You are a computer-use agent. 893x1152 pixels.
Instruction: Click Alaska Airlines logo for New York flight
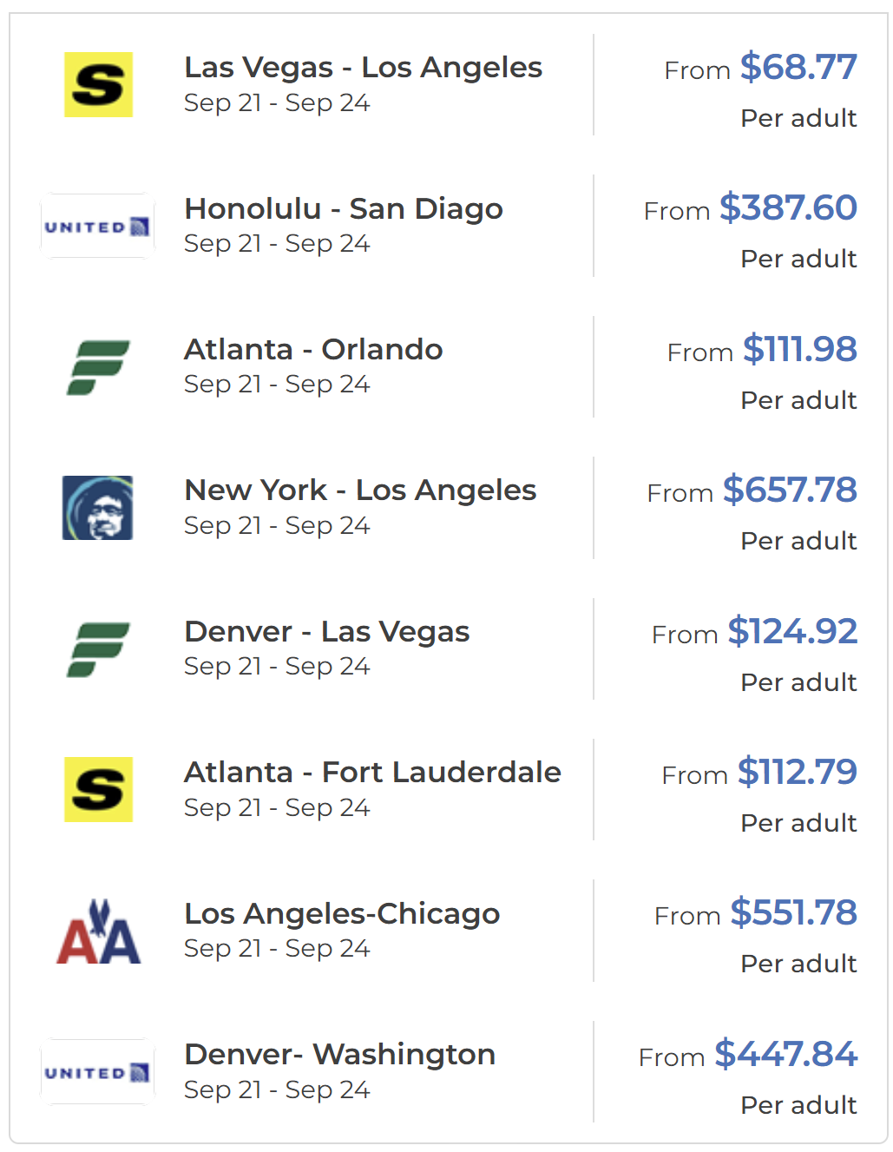click(98, 508)
